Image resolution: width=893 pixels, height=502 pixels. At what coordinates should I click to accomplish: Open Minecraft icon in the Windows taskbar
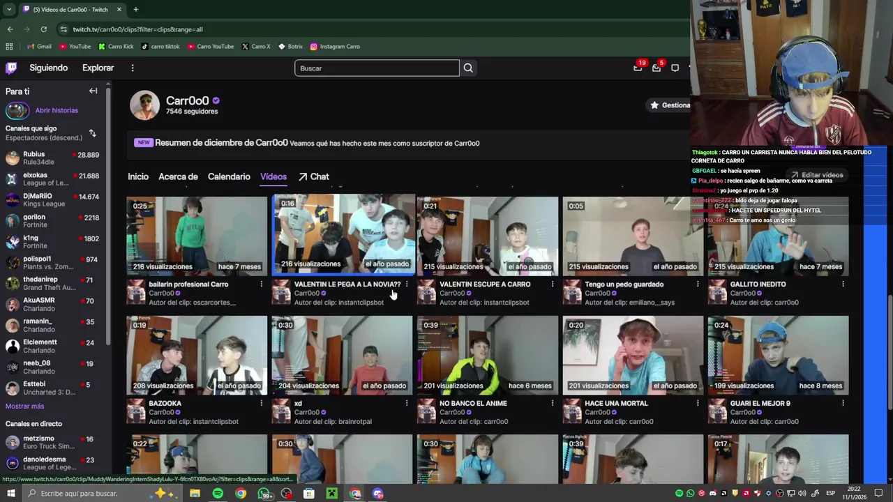(332, 494)
